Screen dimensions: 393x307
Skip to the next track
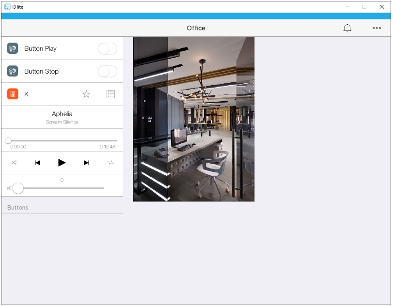point(86,163)
